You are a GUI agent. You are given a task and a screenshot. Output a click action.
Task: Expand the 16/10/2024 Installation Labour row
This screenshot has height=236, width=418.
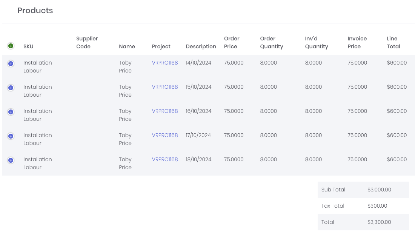pos(11,112)
